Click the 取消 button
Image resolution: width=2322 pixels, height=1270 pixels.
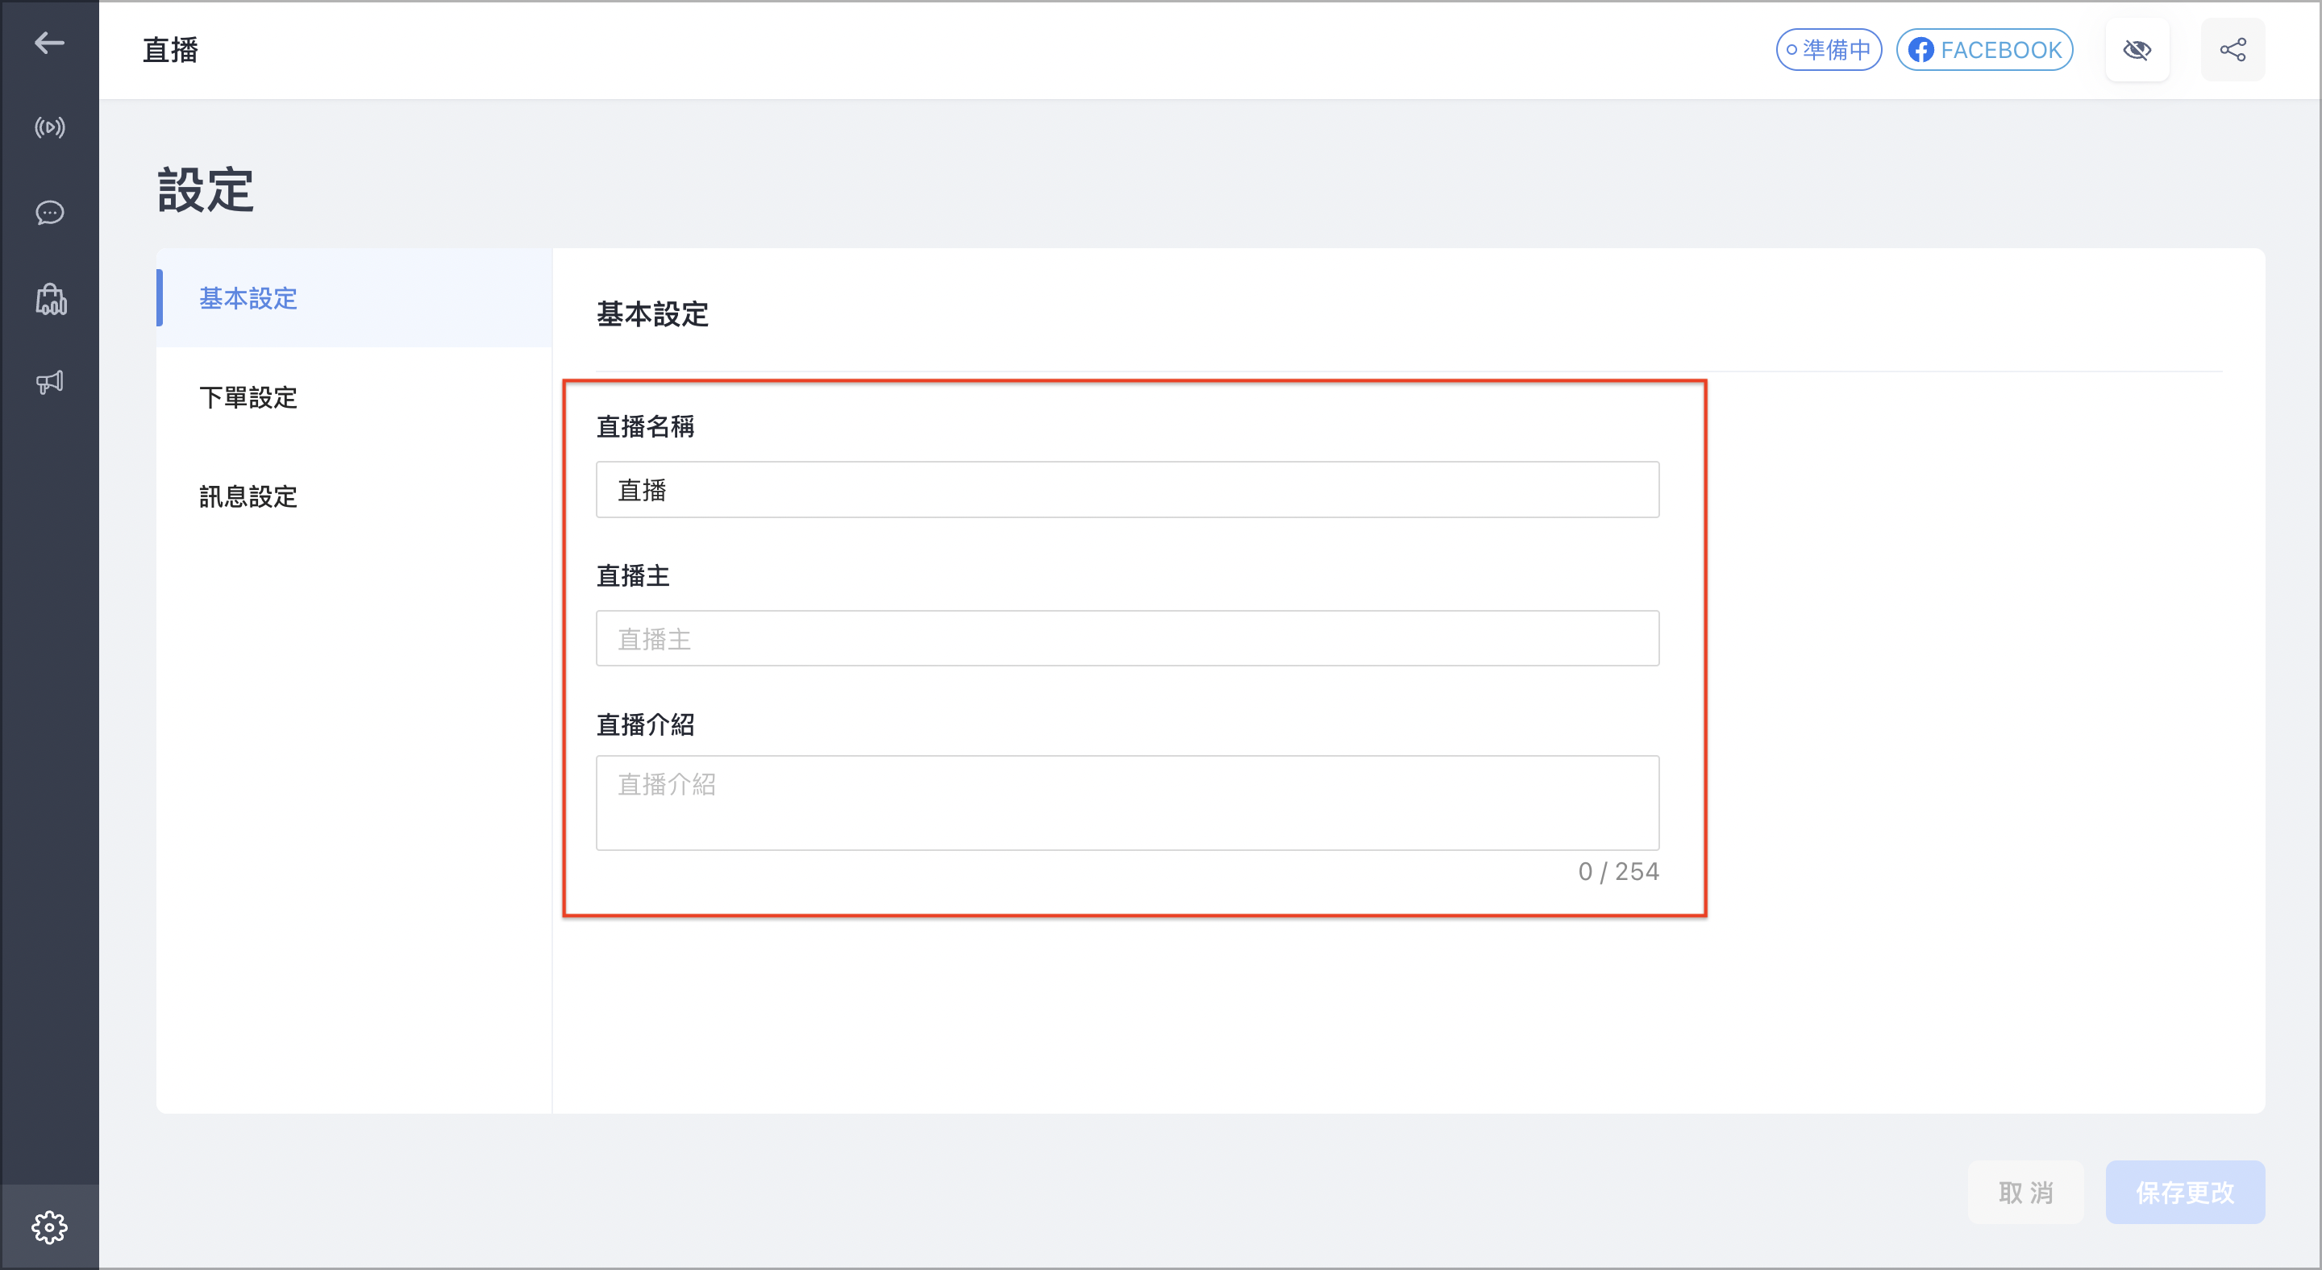2025,1193
